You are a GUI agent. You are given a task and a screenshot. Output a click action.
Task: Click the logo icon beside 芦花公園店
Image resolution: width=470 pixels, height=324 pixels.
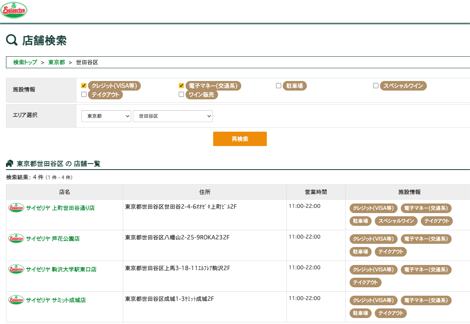(x=16, y=239)
